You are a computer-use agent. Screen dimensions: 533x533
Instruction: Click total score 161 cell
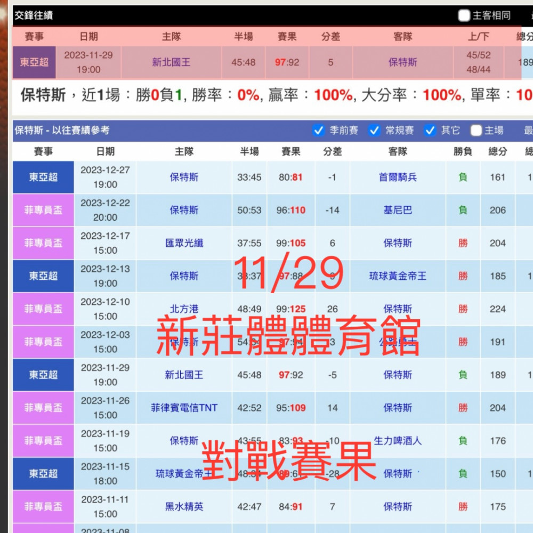(x=498, y=177)
